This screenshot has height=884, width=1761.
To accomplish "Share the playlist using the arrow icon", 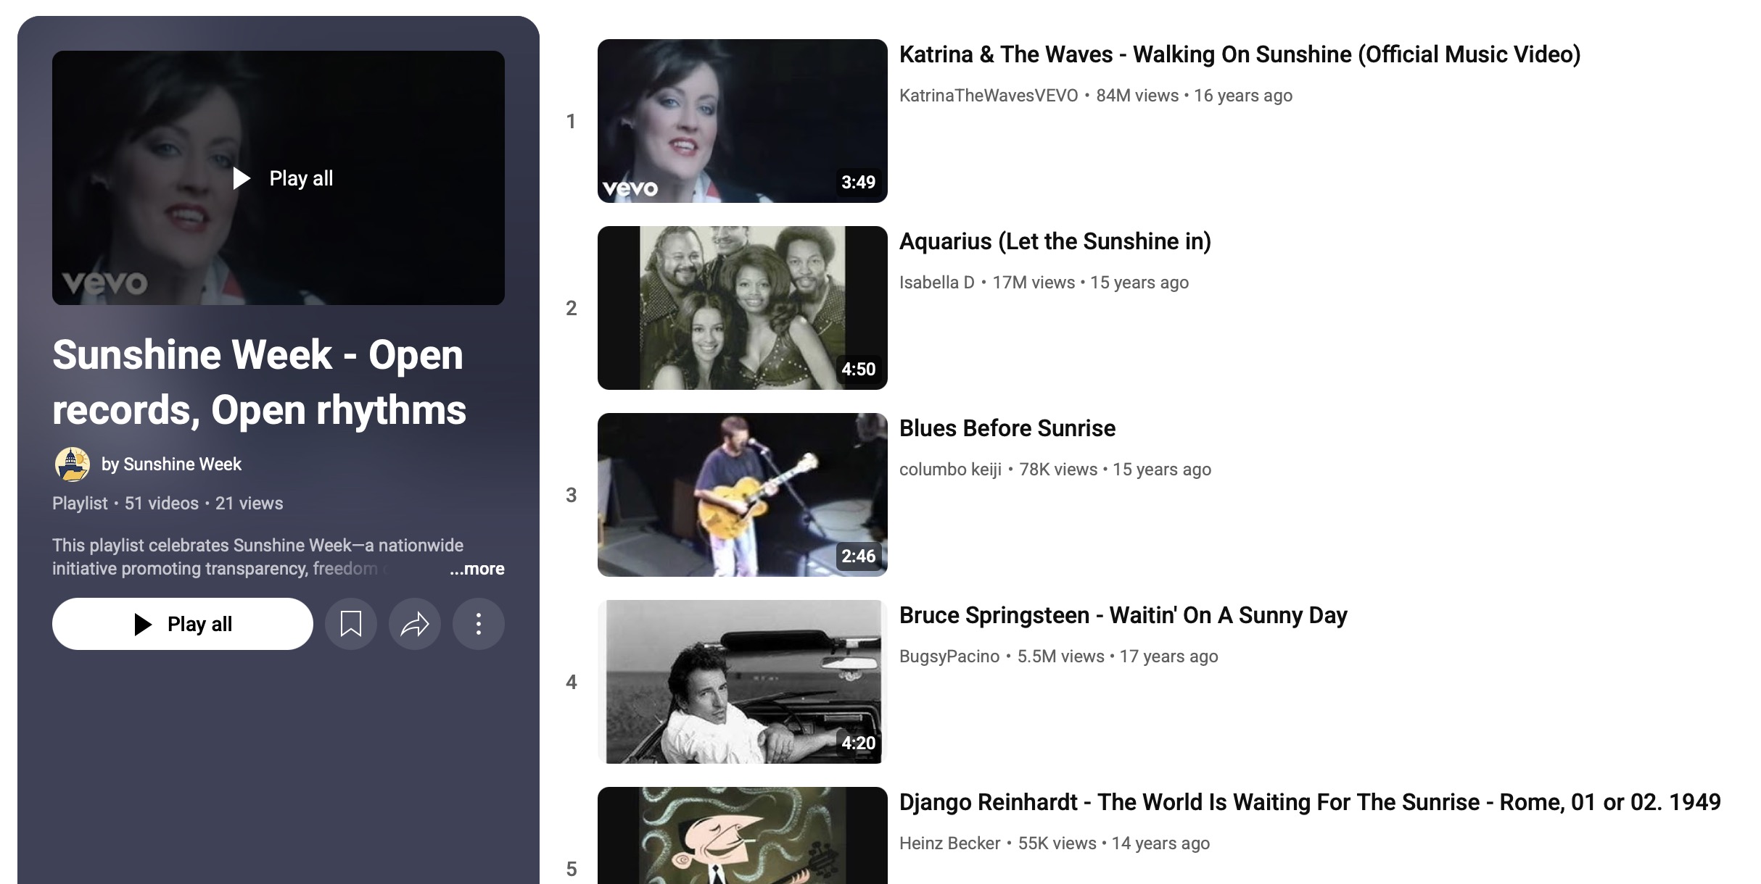I will point(415,624).
